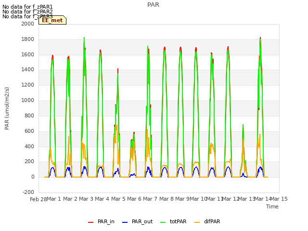The height and width of the screenshot is (231, 308).
Task: Click the 1800 y-axis tick label
Action: [28, 39]
